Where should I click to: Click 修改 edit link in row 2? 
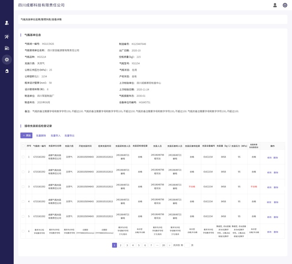point(269,172)
